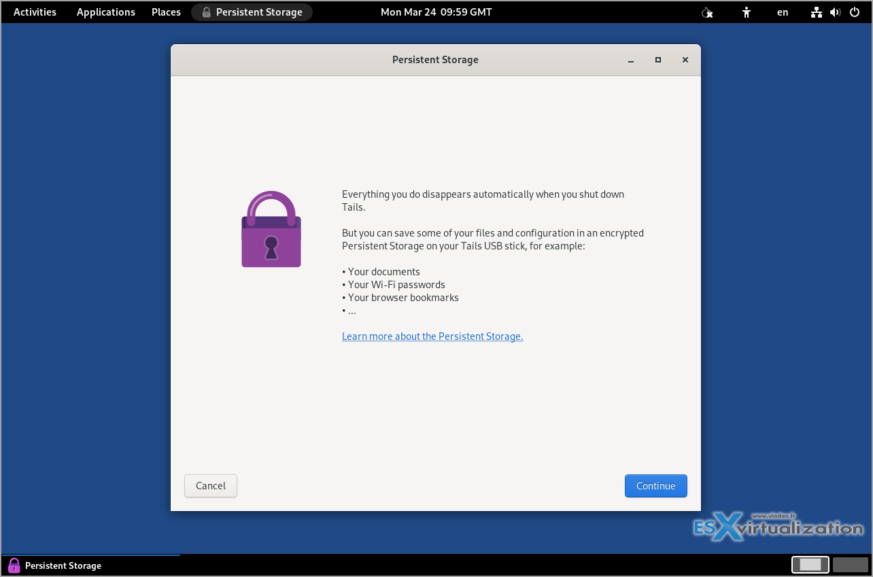Switch to the second workspace thumbnail

[851, 565]
